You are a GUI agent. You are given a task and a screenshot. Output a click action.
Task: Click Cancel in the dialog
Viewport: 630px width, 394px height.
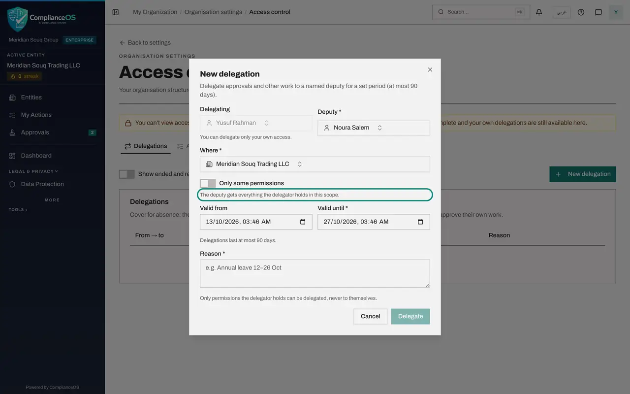370,317
